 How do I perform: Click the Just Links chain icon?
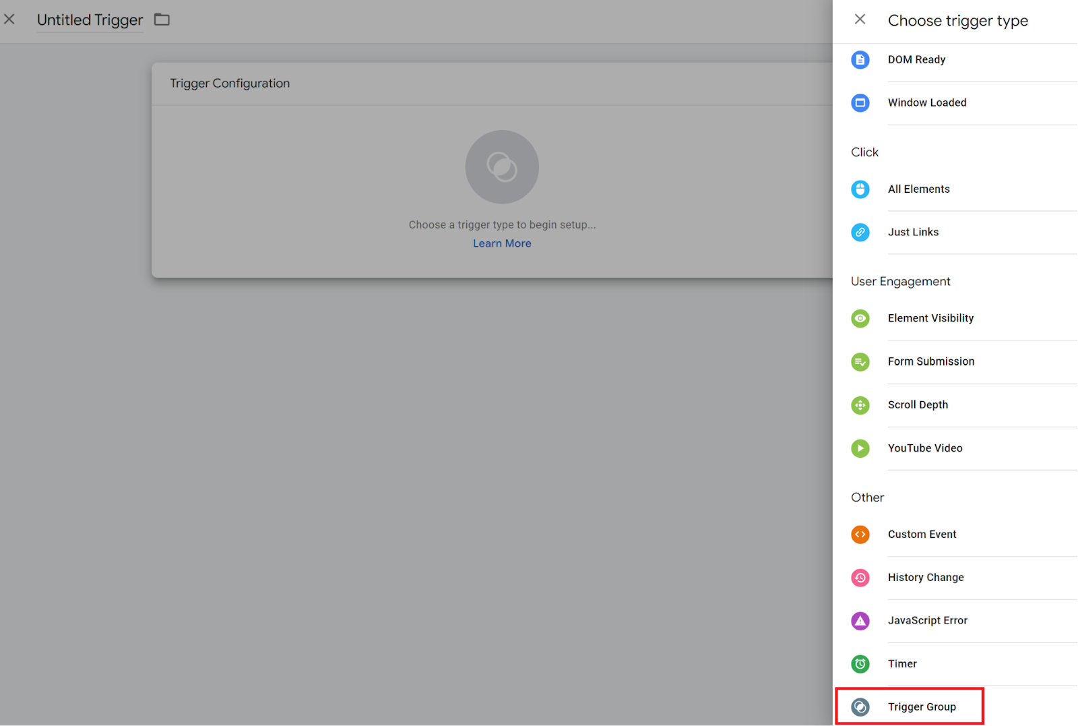pyautogui.click(x=860, y=233)
